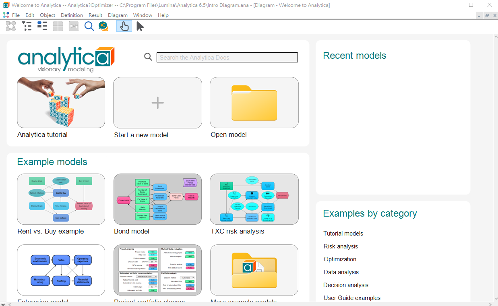Viewport: 498px width, 306px height.
Task: Click the Diagram view toolbar icon
Action: point(11,27)
